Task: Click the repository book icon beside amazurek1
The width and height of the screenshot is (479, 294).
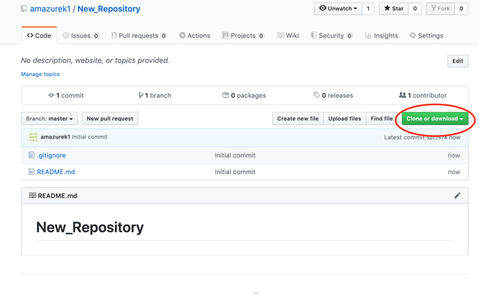Action: tap(24, 9)
